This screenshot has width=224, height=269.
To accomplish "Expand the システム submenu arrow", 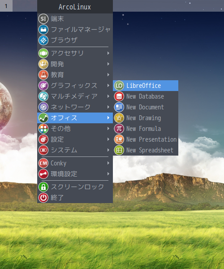I will (108, 150).
